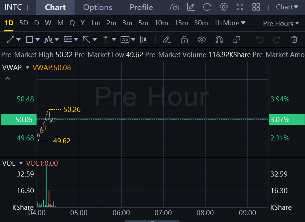305x222 pixels.
Task: Open chart settings gear icon
Action: point(224,7)
